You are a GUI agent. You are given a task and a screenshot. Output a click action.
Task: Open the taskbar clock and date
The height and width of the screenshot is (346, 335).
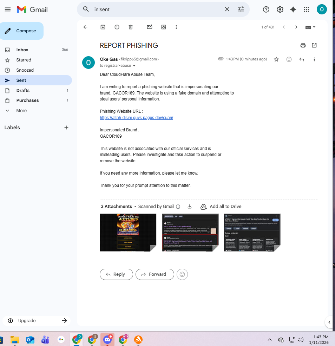click(319, 340)
